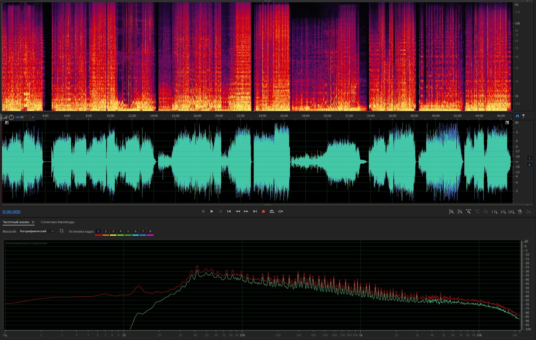Click hold frame 8 button
The height and width of the screenshot is (340, 536).
[x=150, y=231]
